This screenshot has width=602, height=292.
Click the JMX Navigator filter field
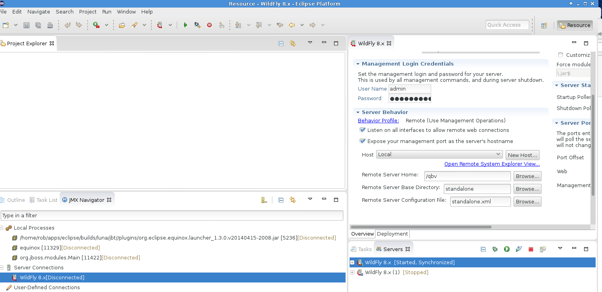coord(172,216)
